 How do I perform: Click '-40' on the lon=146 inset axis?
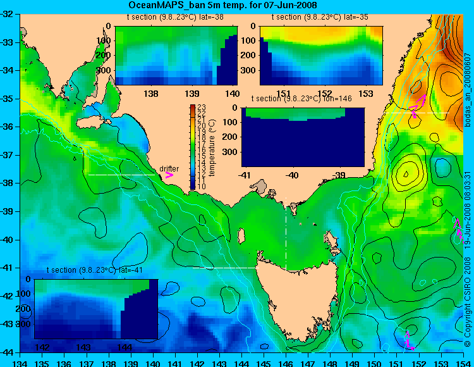tap(293, 175)
